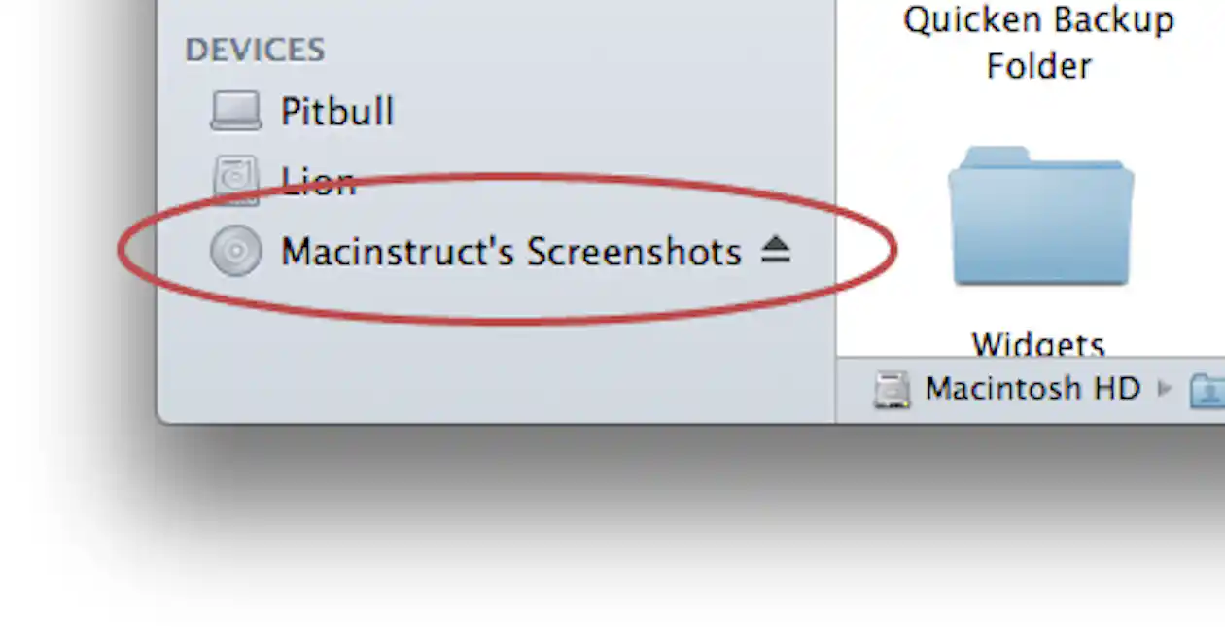This screenshot has width=1225, height=627.
Task: Click blank white space left of Widgets folder
Action: click(x=890, y=216)
